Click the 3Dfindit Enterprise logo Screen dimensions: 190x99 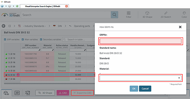10,15
